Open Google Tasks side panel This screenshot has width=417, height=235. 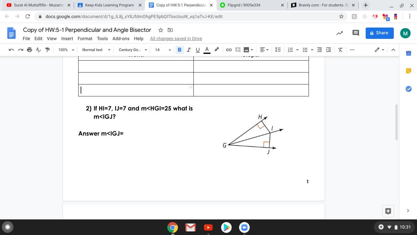coord(408,89)
